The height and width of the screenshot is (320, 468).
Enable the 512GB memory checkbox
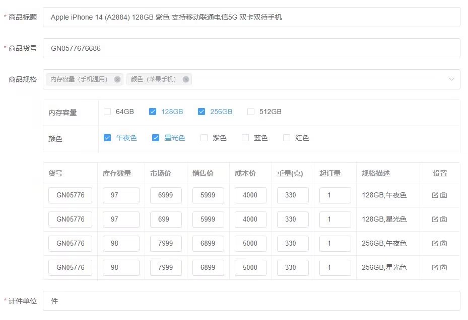(x=251, y=112)
